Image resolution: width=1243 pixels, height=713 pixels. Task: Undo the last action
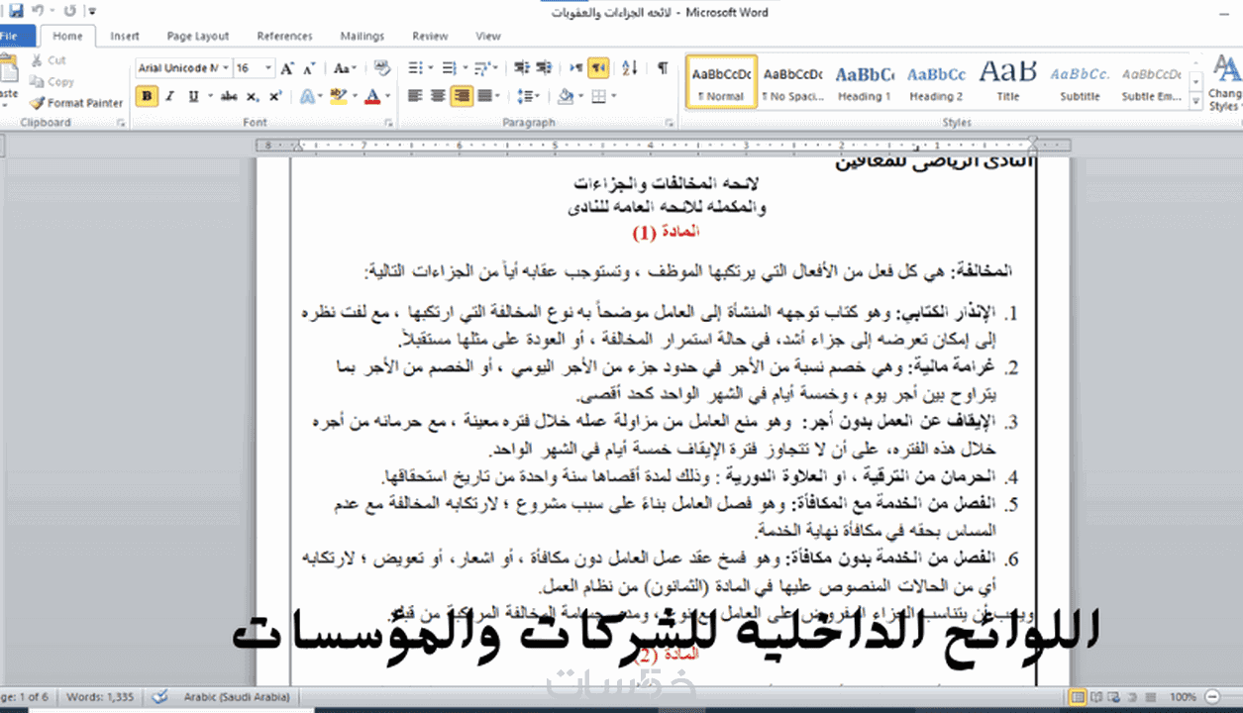39,11
